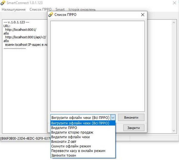The width and height of the screenshot is (179, 160).
Task: Open the Налаштування menu
Action: point(14,10)
